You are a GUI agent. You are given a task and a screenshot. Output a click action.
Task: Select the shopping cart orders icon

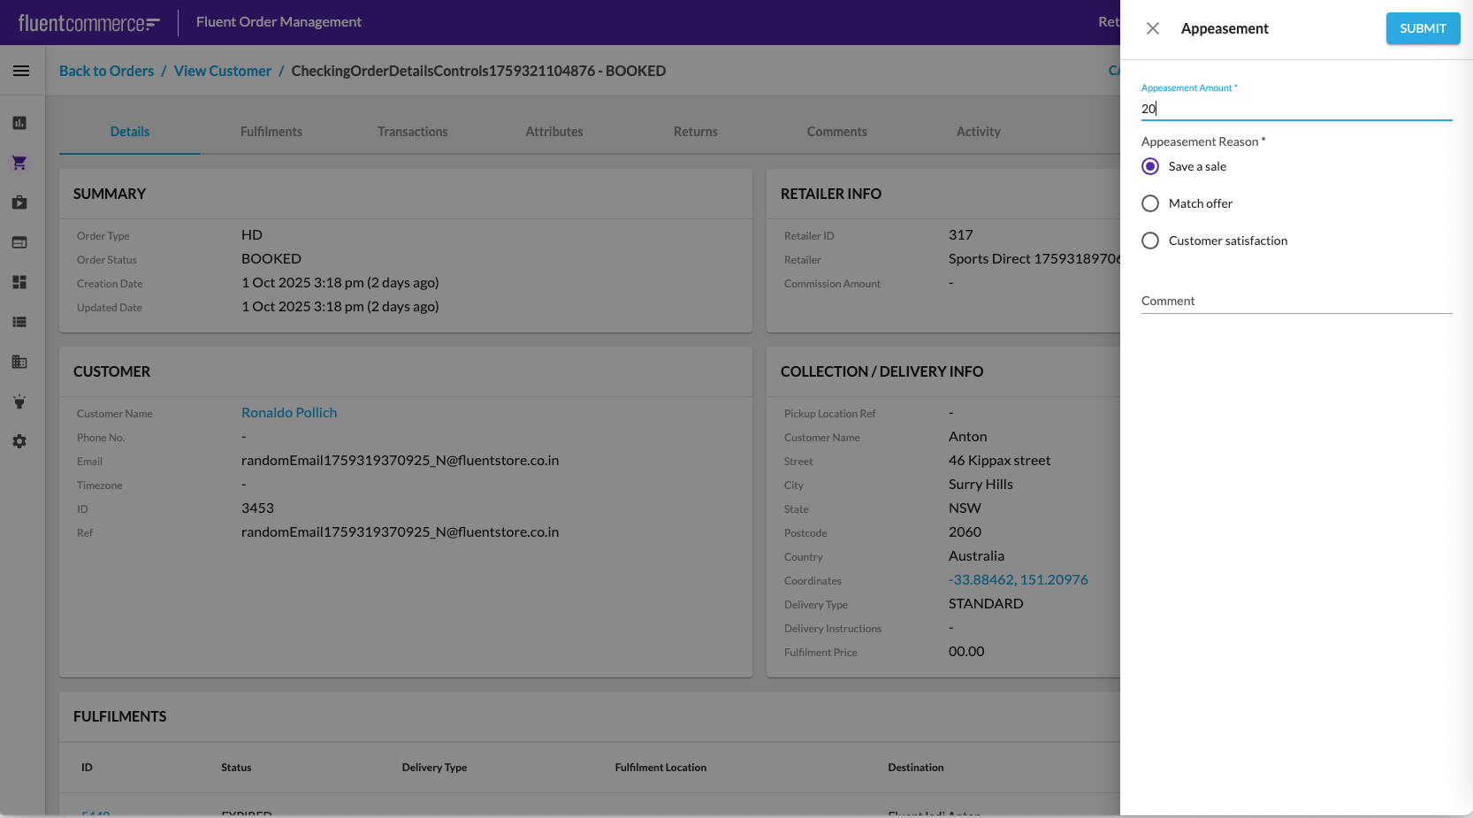click(19, 163)
